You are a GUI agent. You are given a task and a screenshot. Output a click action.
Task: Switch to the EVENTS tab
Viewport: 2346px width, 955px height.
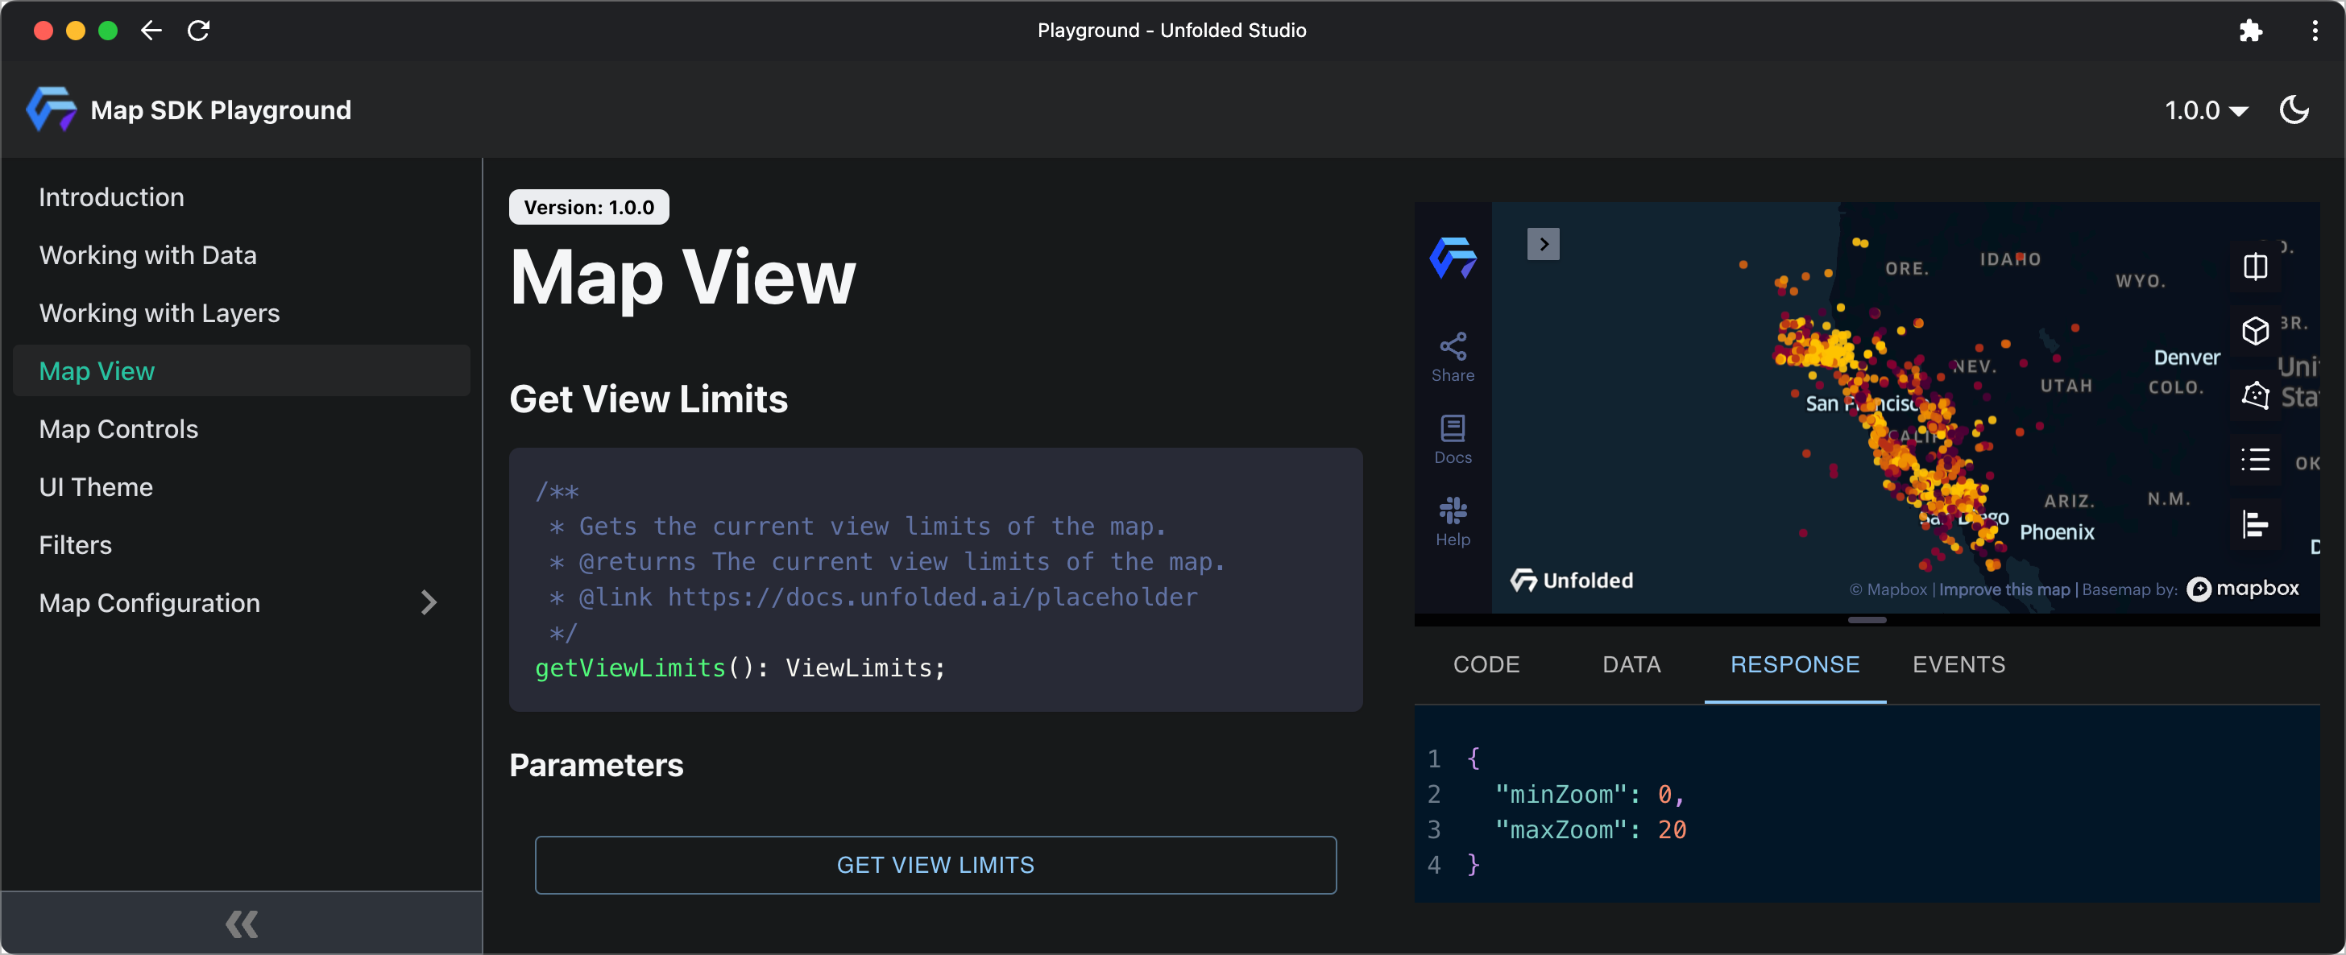[1958, 664]
